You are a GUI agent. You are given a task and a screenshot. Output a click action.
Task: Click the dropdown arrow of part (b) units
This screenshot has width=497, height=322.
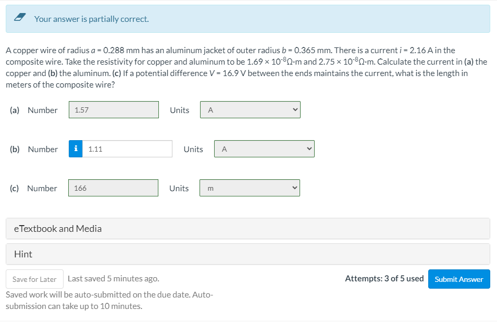pos(308,149)
